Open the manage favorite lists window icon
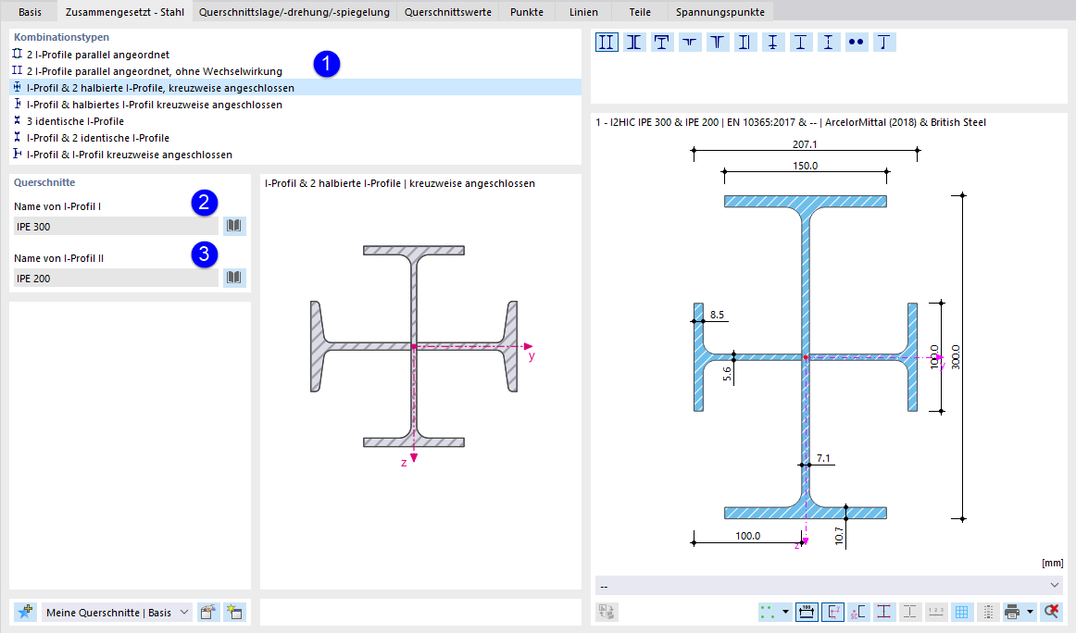Viewport: 1076px width, 633px height. [x=208, y=612]
